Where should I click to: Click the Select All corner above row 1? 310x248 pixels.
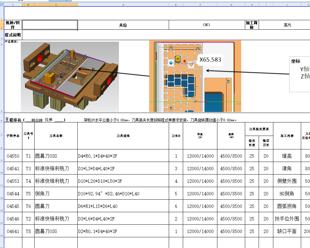[x=2, y=4]
